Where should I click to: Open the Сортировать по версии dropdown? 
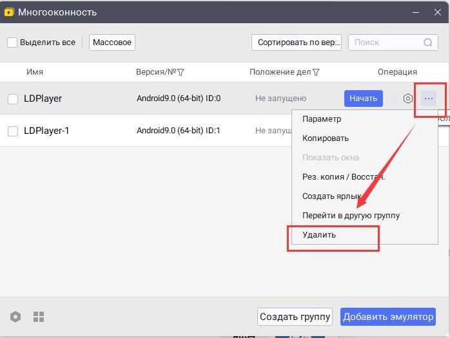pyautogui.click(x=296, y=42)
